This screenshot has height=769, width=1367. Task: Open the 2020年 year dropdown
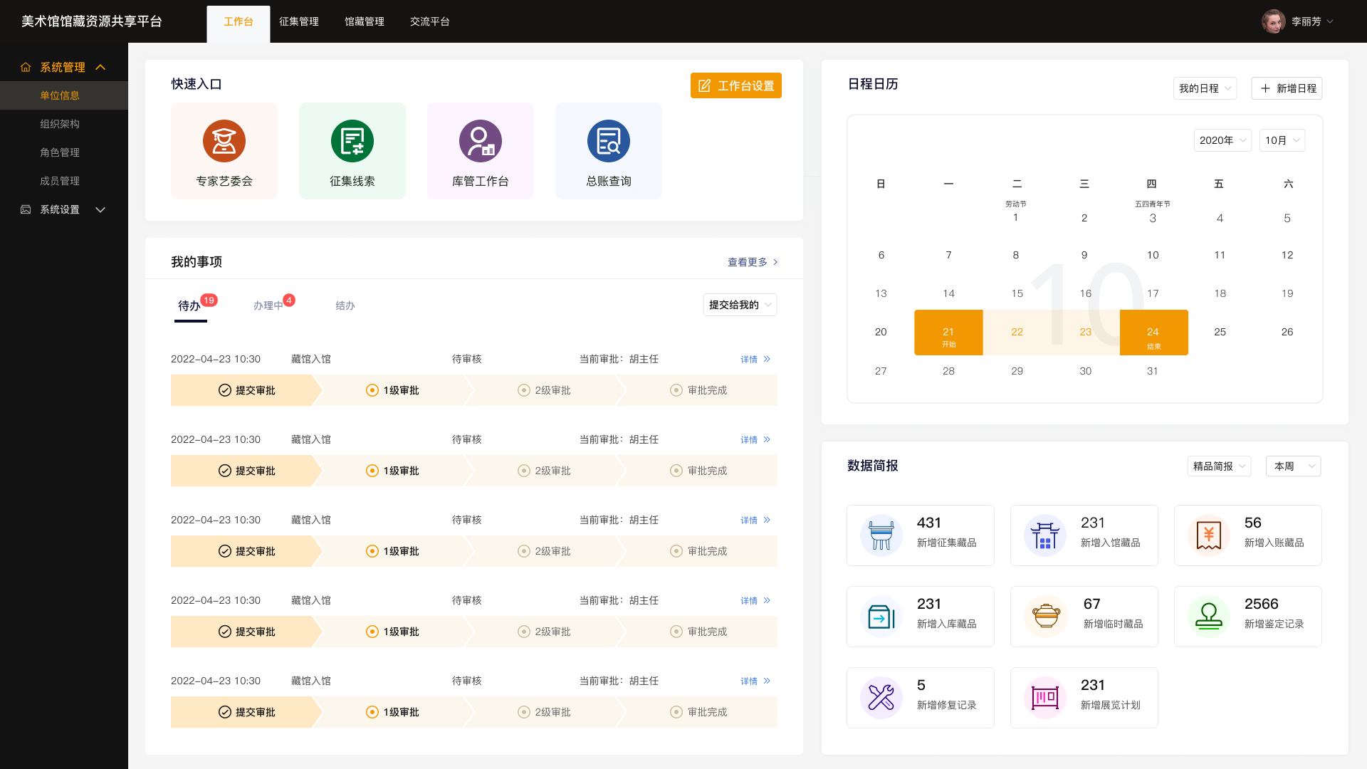tap(1222, 140)
